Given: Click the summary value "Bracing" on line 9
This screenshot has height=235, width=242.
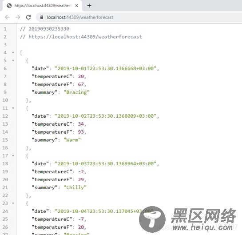Looking at the screenshot, I should point(76,92).
